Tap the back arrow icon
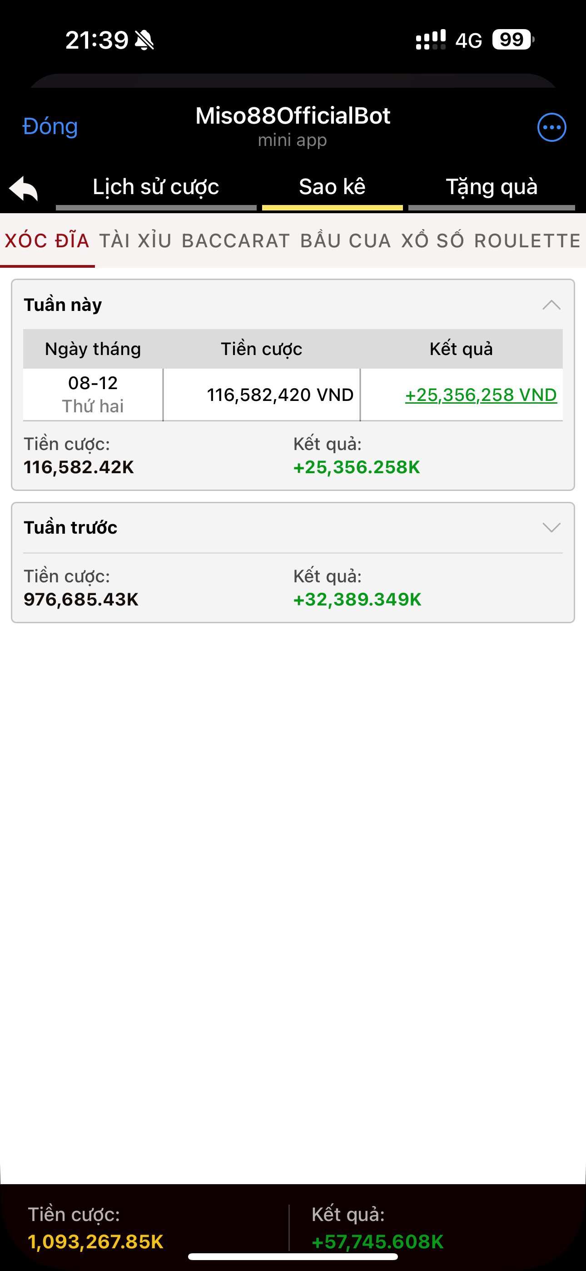The width and height of the screenshot is (586, 1271). [x=24, y=189]
